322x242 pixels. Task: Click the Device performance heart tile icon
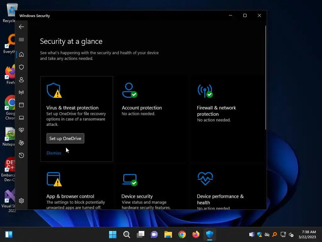coord(205,179)
